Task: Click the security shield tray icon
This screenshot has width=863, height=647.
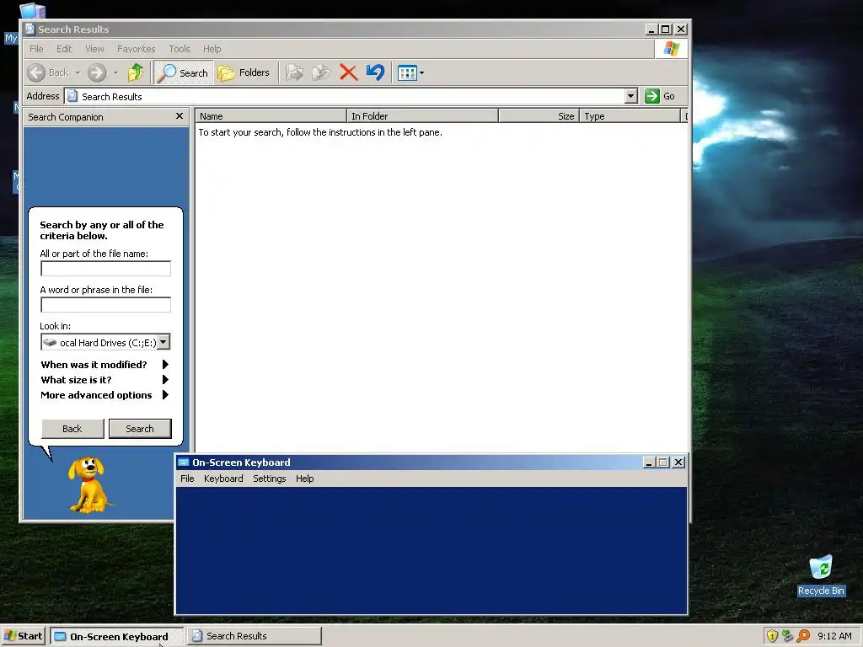Action: [772, 636]
